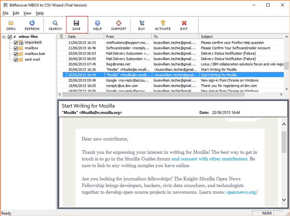Viewport: 290px width, 216px height.
Task: Select the 20/06/2015 06:03 Delivery Status email
Action: point(170,53)
